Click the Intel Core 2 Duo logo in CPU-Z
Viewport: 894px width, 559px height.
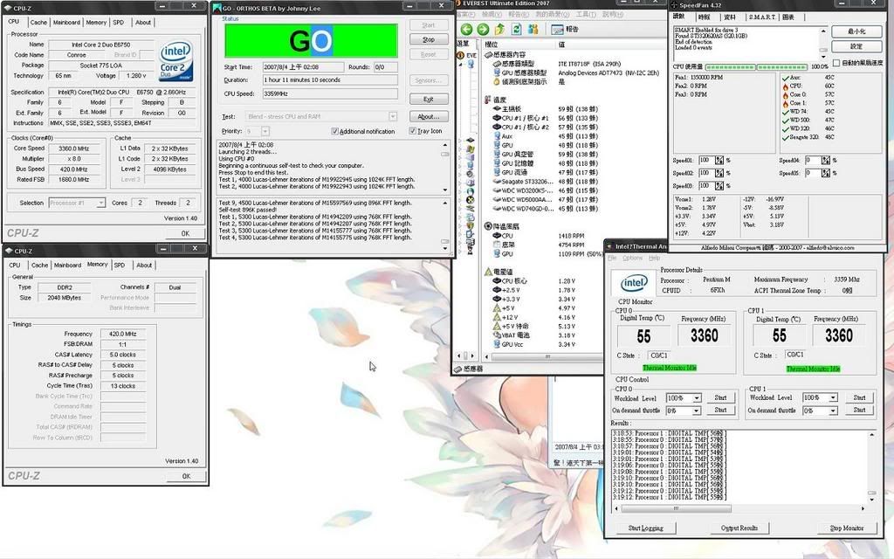point(182,58)
